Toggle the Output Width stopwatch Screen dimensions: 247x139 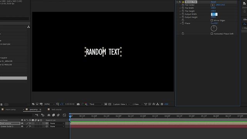pyautogui.click(x=183, y=14)
